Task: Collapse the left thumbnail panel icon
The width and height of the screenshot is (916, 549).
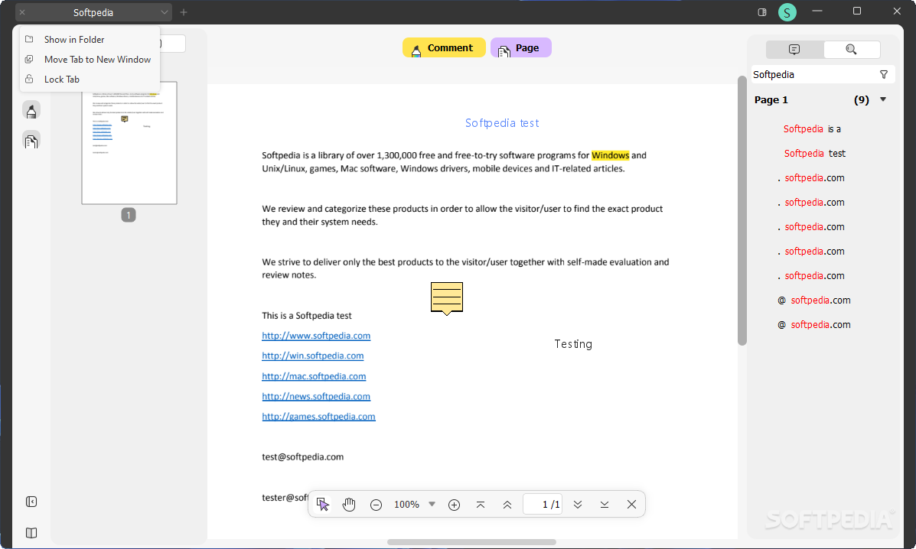Action: tap(31, 502)
